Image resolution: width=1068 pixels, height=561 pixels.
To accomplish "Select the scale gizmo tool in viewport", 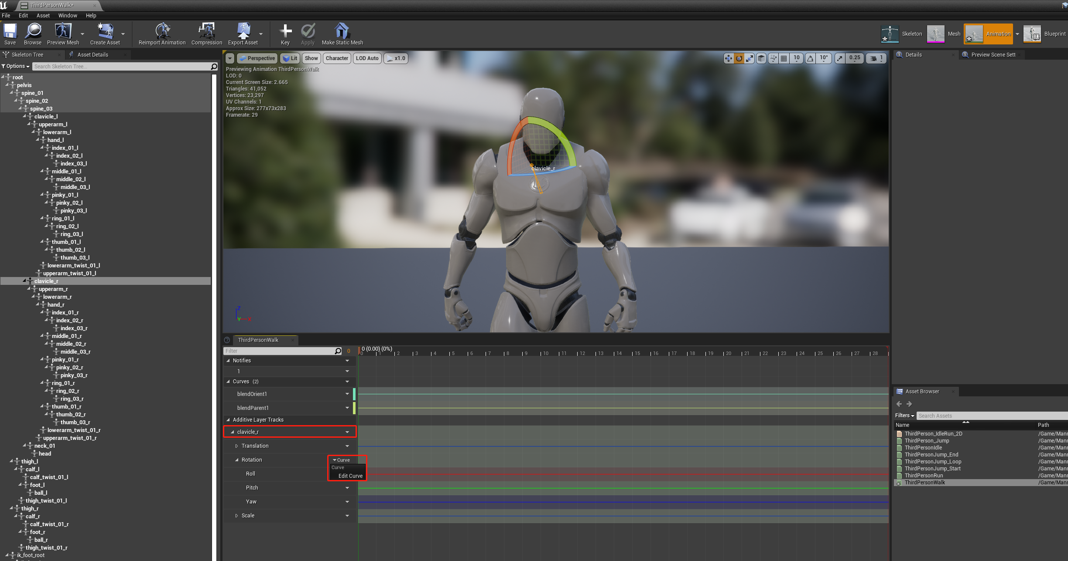I will point(749,58).
